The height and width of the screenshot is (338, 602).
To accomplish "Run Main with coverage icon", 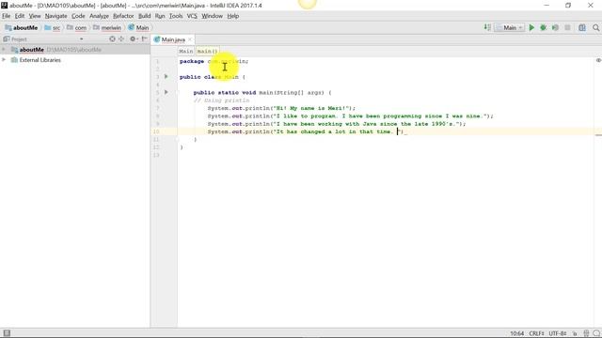I will pos(555,27).
